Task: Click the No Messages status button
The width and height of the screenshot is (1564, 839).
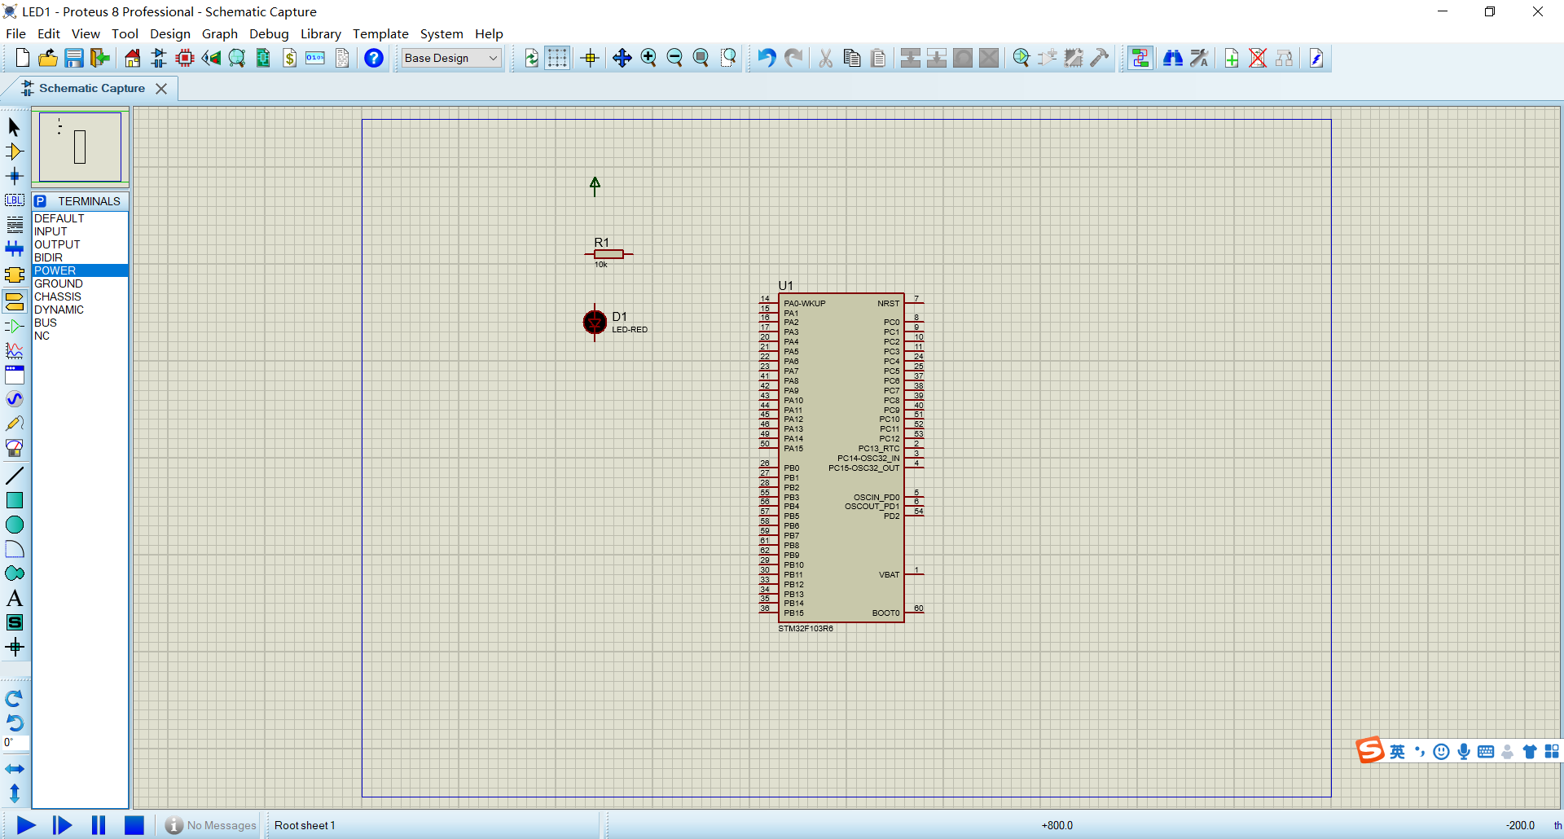Action: coord(211,825)
